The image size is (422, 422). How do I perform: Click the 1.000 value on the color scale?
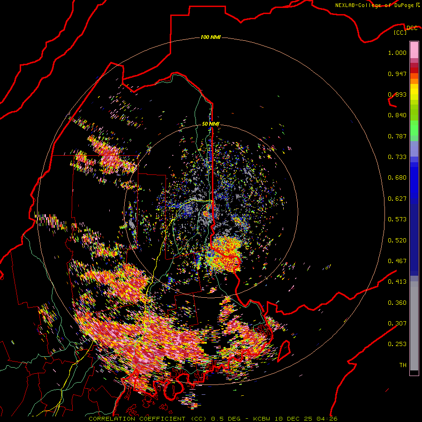pyautogui.click(x=397, y=53)
